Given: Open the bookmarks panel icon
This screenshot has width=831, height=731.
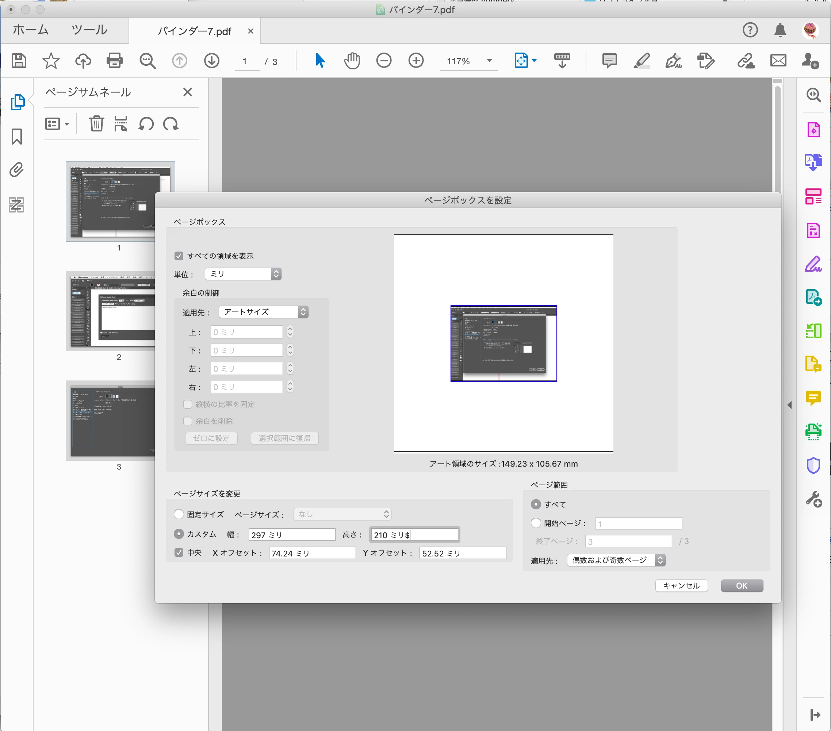Looking at the screenshot, I should [17, 137].
